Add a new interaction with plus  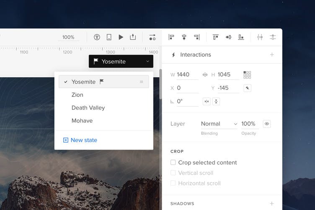(272, 55)
